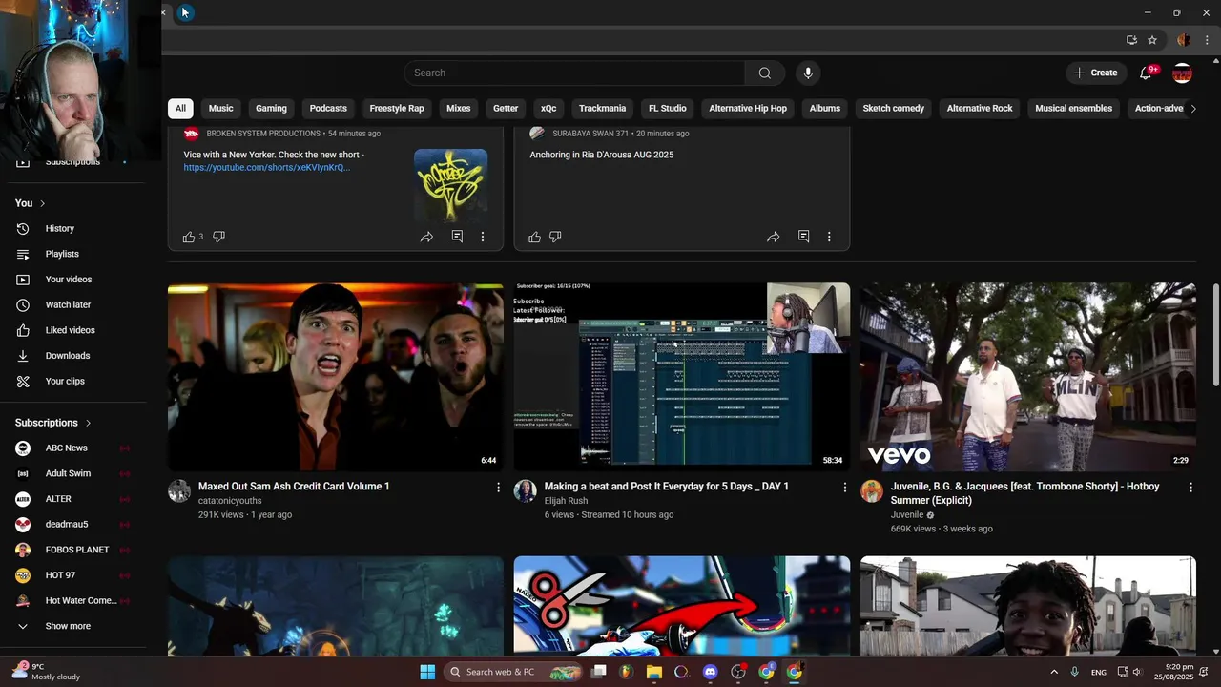This screenshot has width=1221, height=687.
Task: Select the All filter chip
Action: coord(180,109)
